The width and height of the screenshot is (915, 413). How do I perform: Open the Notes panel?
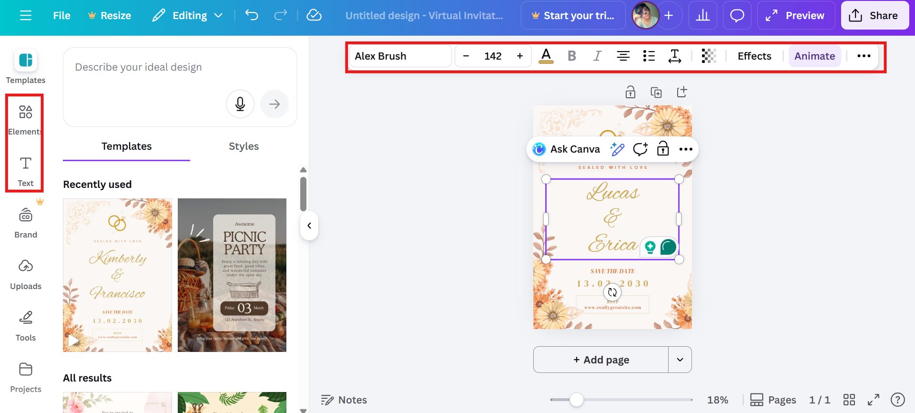(344, 400)
